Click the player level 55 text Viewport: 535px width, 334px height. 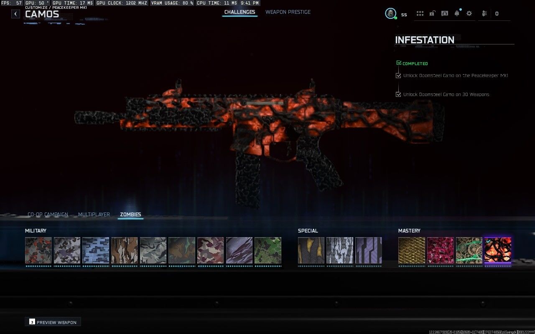(x=404, y=15)
